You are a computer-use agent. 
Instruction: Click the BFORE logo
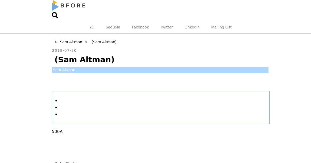pos(69,5)
